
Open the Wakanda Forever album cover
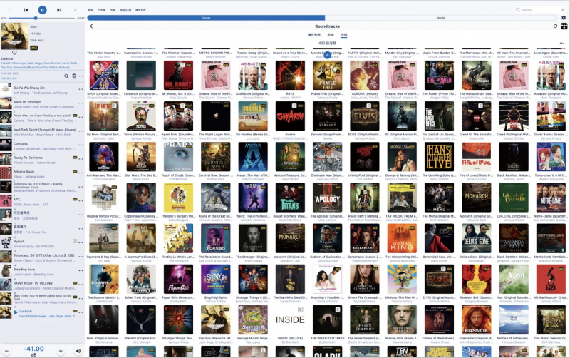(x=514, y=238)
